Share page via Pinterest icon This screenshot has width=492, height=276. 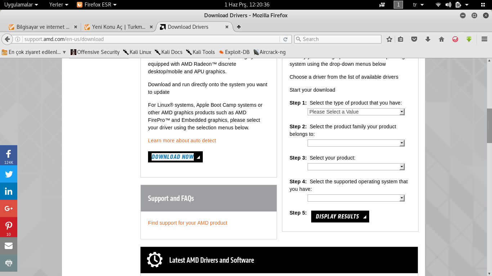click(x=9, y=227)
